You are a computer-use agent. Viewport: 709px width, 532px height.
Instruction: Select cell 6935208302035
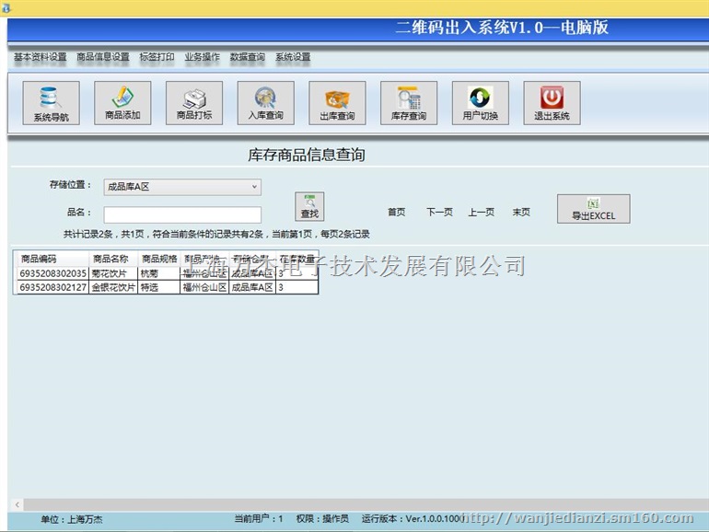[52, 273]
